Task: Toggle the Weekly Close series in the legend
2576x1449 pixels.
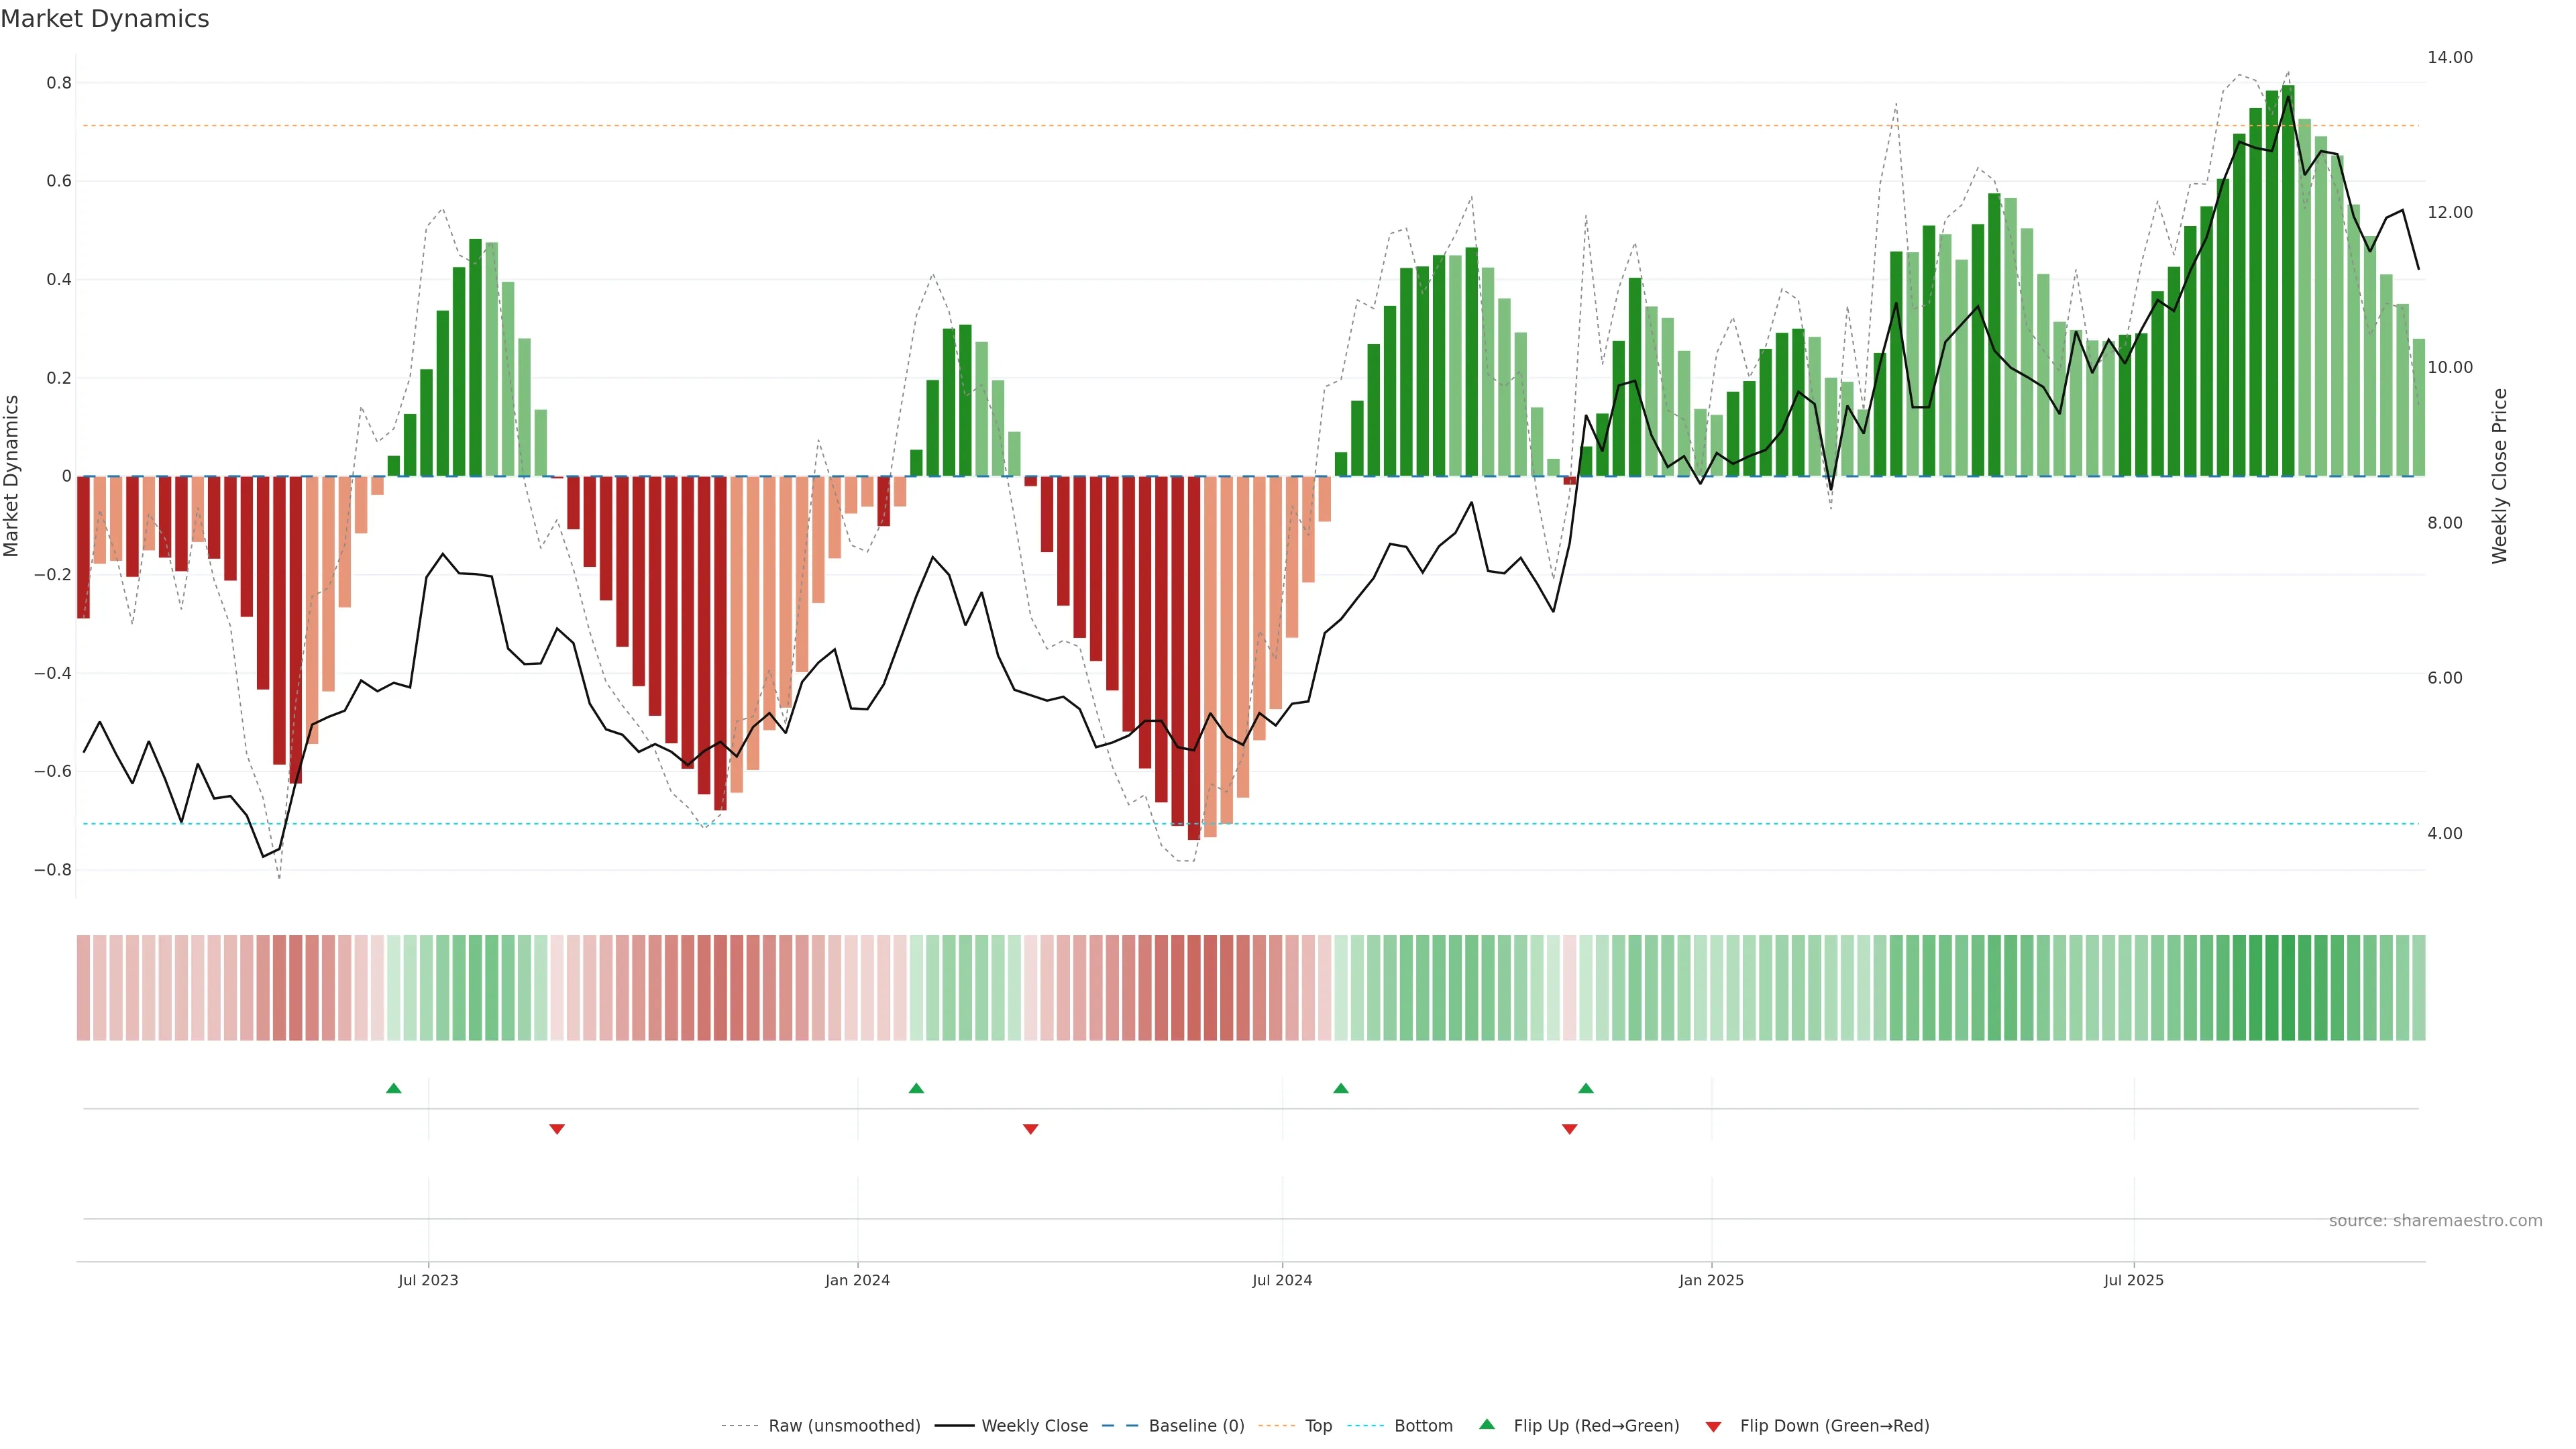Action: point(1034,1426)
